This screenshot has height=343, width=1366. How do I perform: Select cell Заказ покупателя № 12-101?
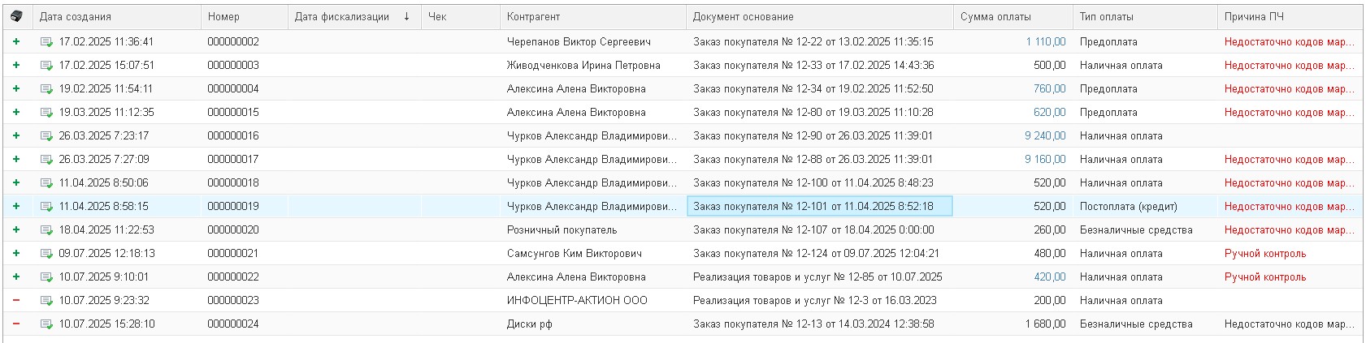820,206
